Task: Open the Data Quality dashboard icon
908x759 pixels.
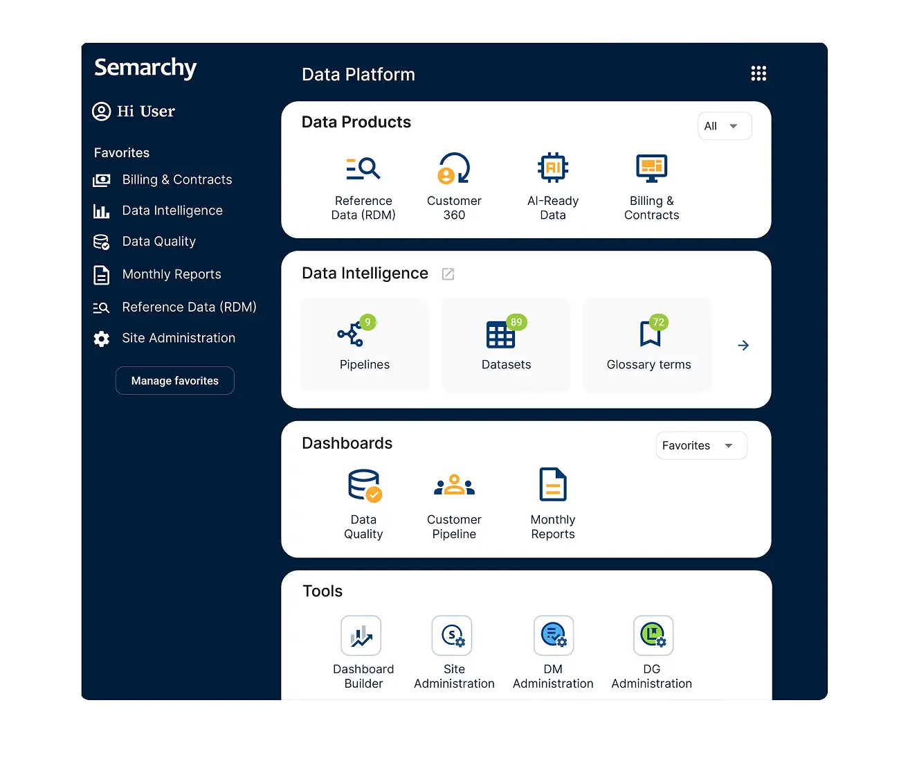Action: pyautogui.click(x=364, y=485)
